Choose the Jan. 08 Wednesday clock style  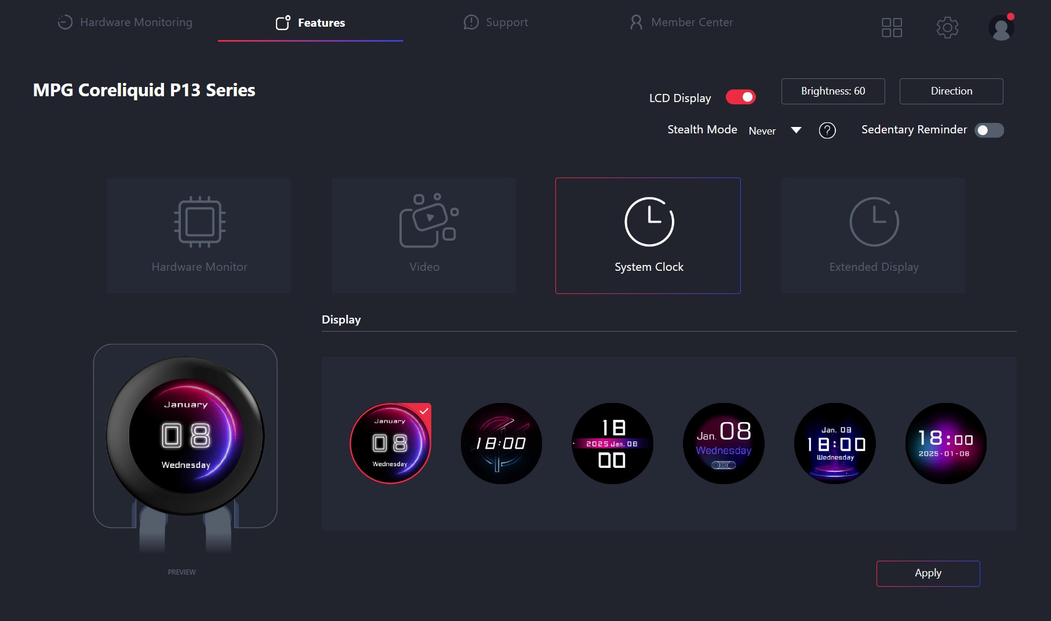[x=723, y=444]
